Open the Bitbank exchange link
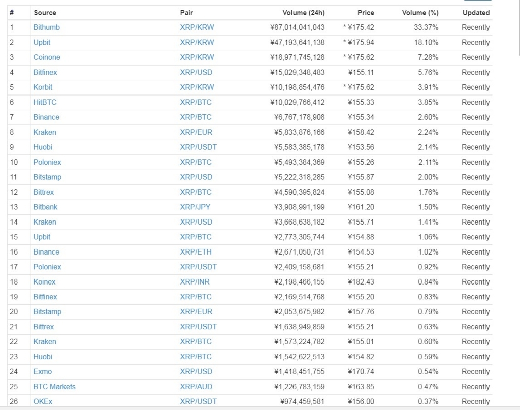Screen dimensions: 520x410 (45, 207)
